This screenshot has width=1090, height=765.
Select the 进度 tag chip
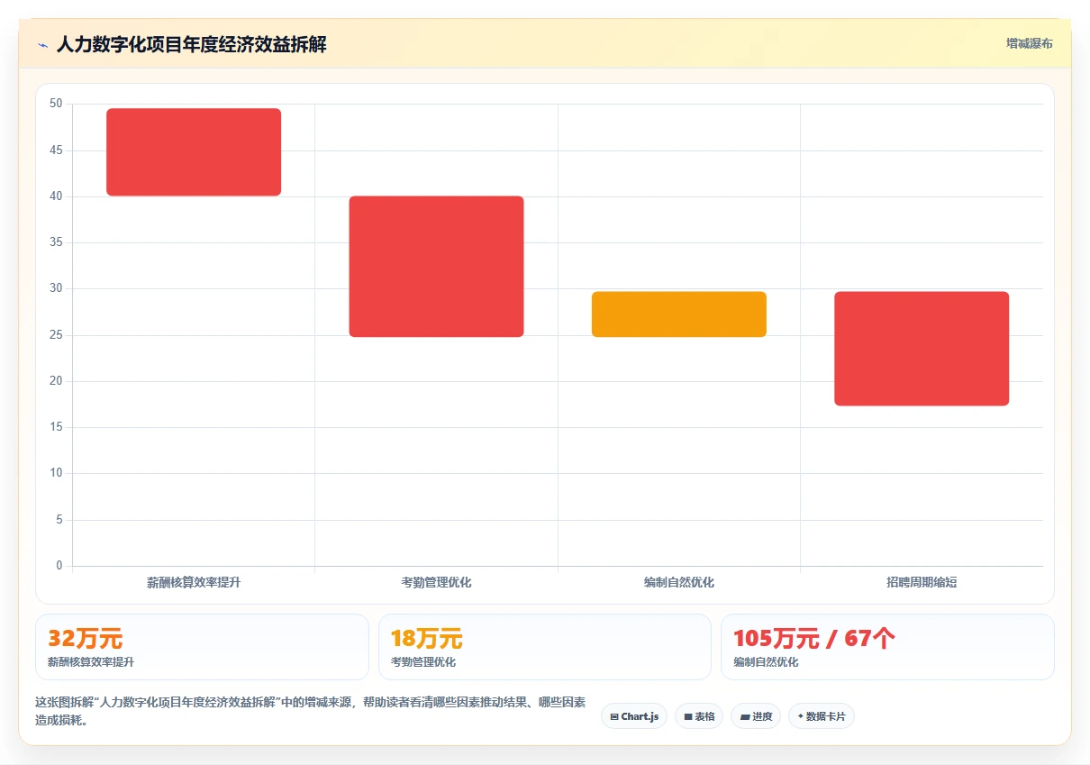tap(756, 716)
